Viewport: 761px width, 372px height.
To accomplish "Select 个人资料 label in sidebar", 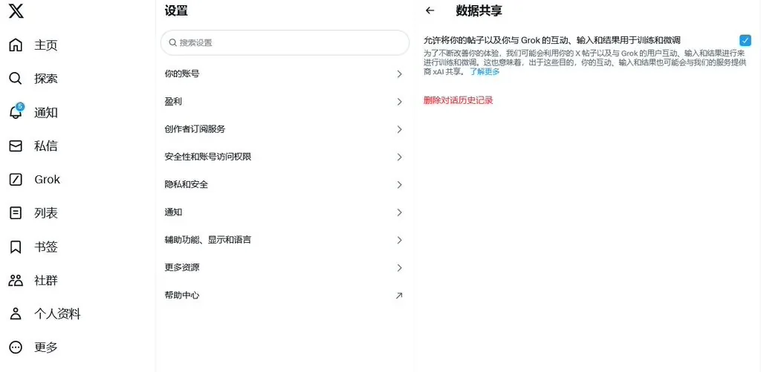I will coord(57,314).
